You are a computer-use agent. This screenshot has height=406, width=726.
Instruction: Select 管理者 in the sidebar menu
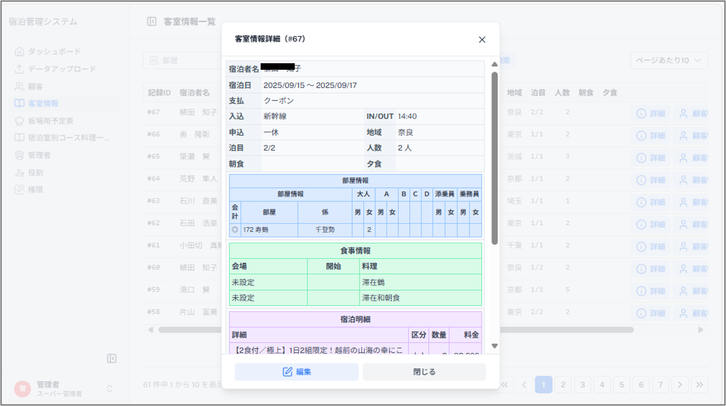click(39, 155)
